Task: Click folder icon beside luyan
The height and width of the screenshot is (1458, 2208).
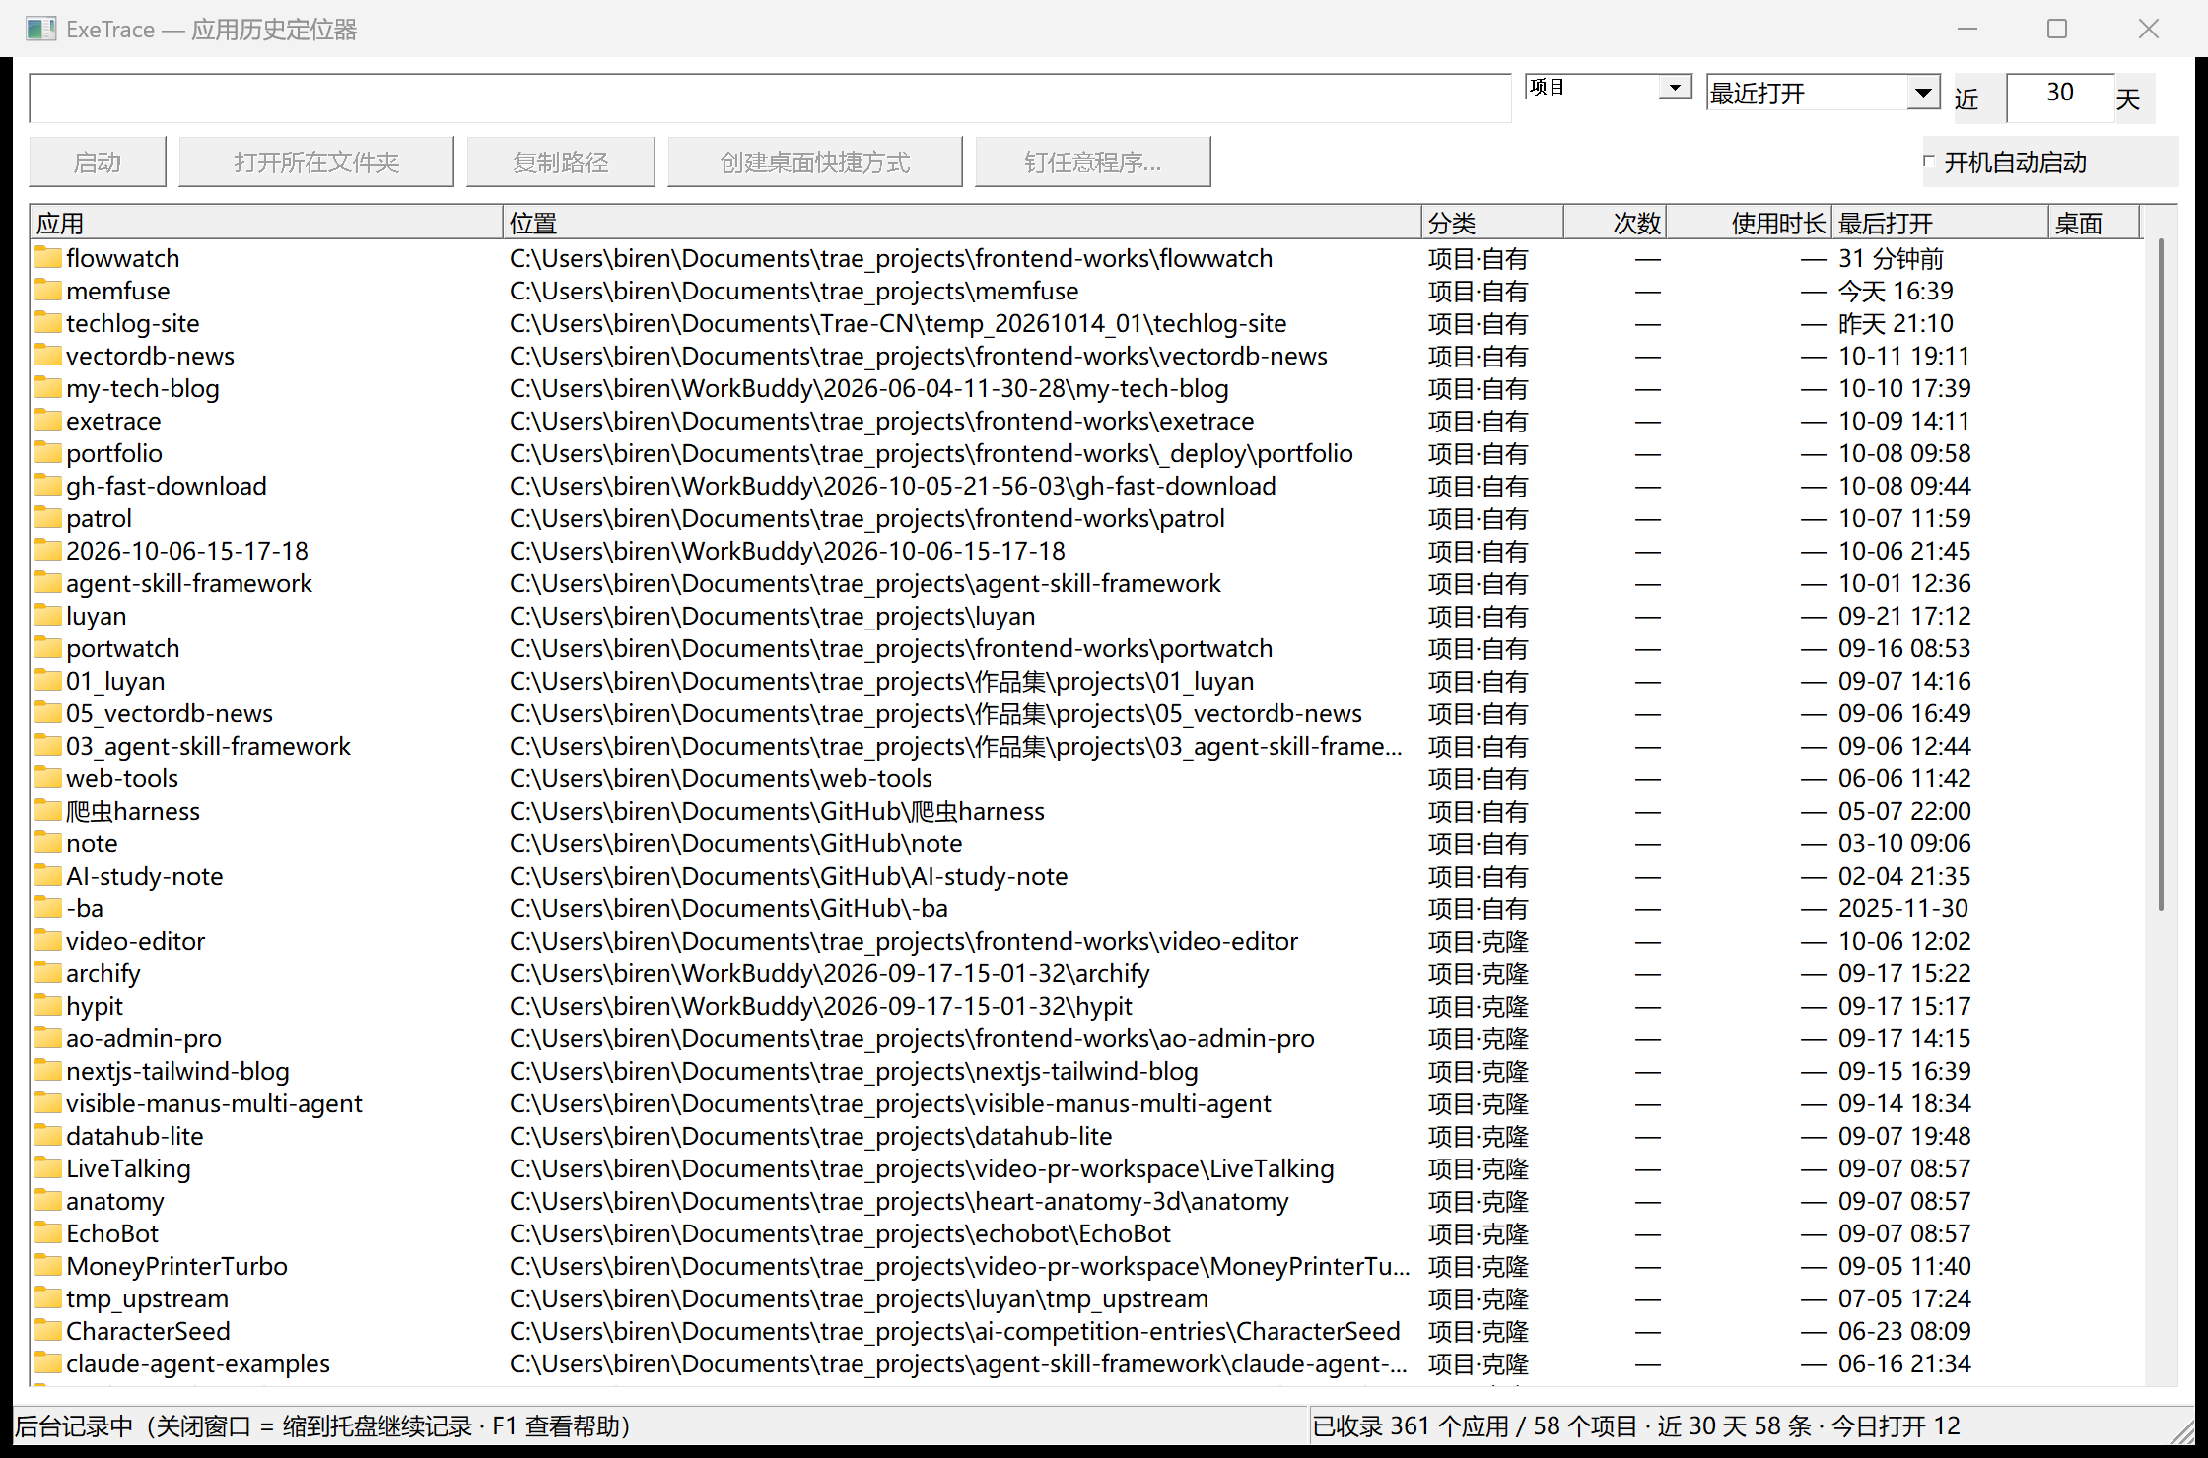Action: [48, 616]
